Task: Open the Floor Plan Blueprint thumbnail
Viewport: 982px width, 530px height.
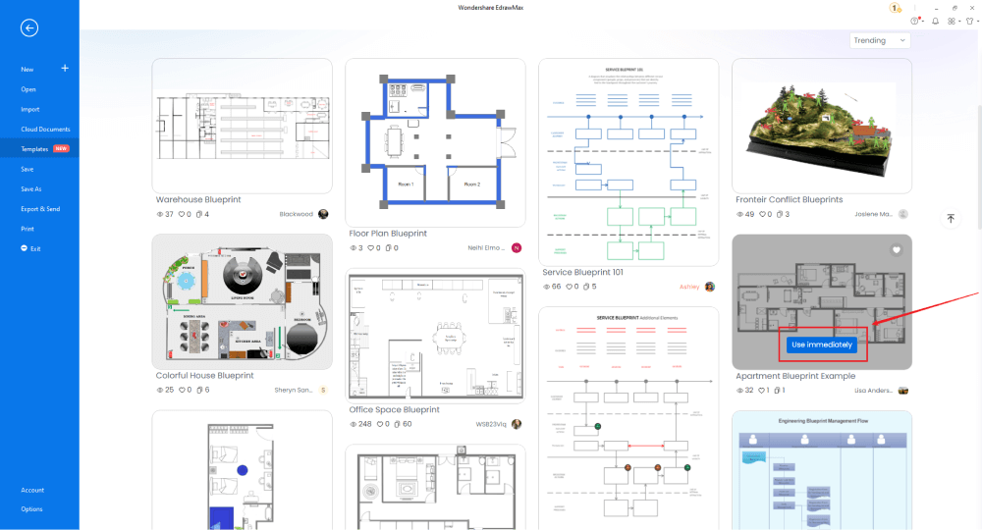Action: click(x=435, y=142)
